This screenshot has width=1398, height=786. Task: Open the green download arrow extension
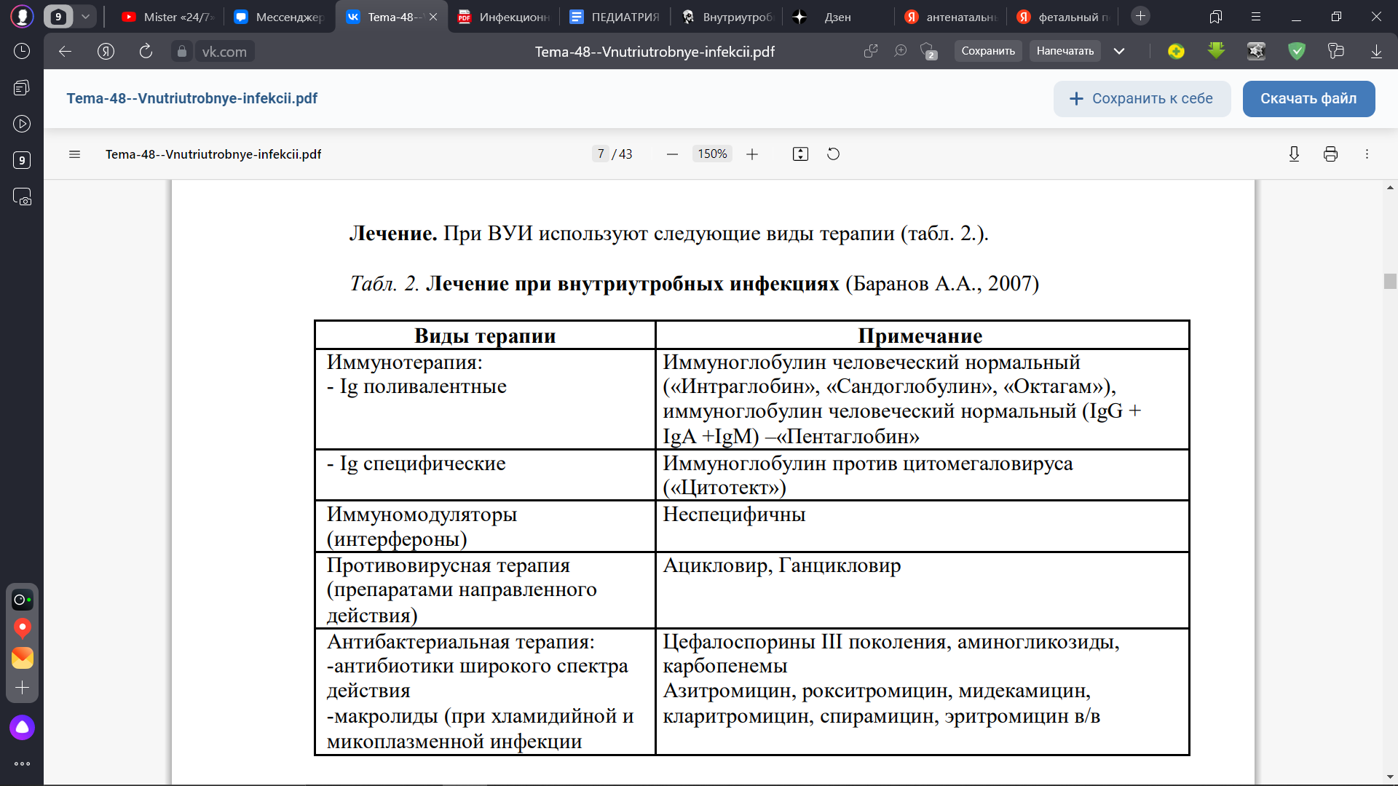[1216, 51]
